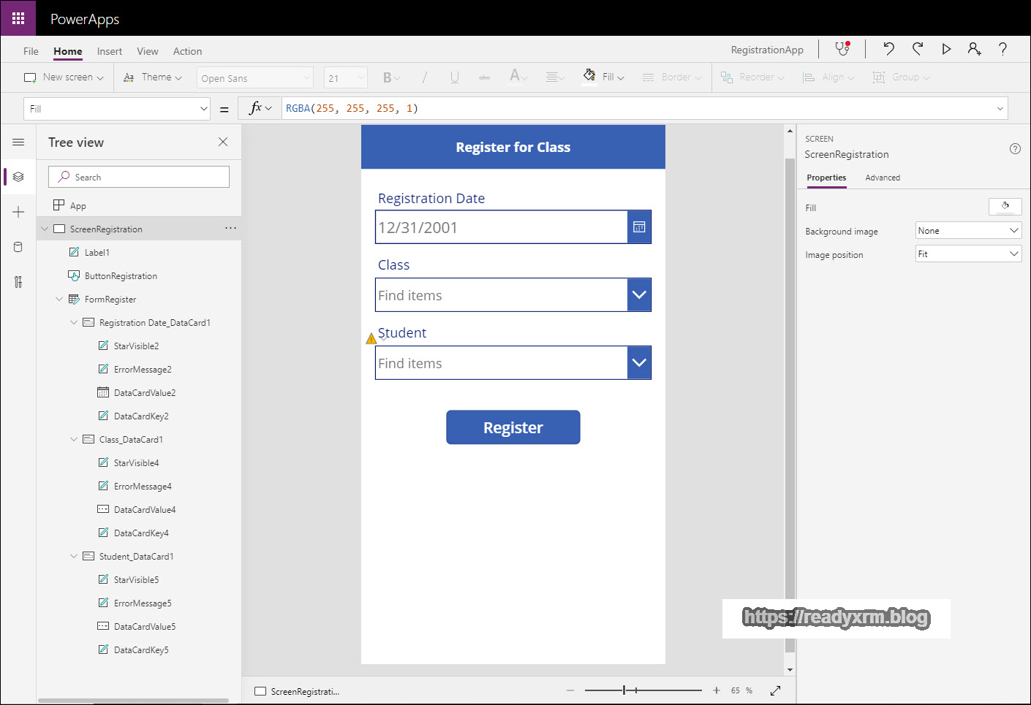Image resolution: width=1031 pixels, height=705 pixels.
Task: Open the Fill color picker swatch
Action: coord(1005,207)
